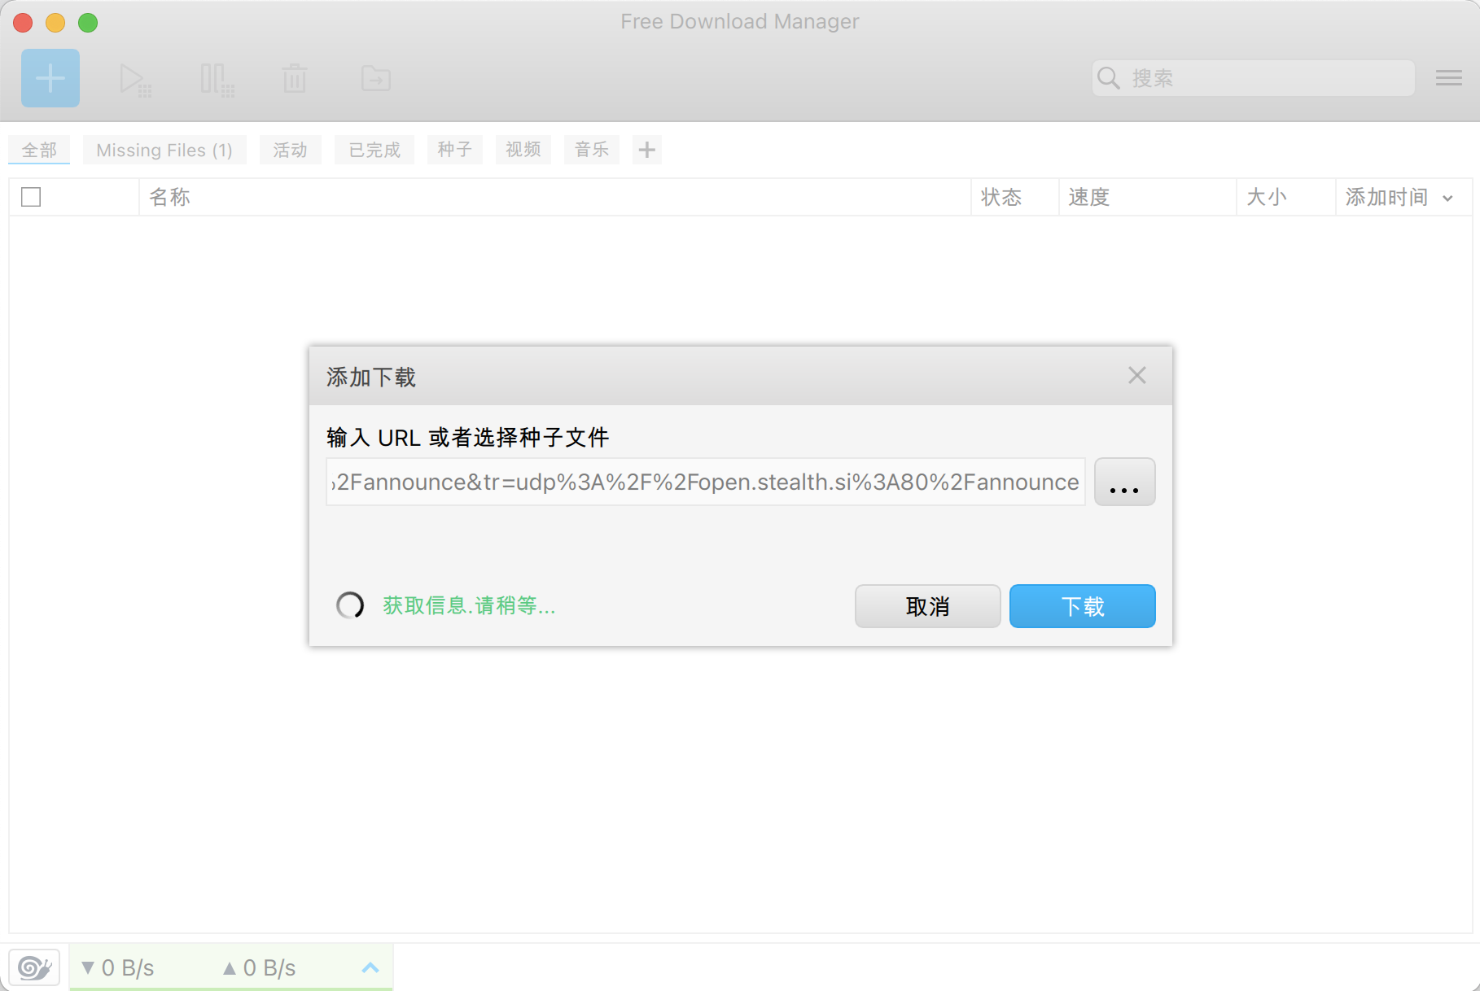Click the 输入 URL 或者选择种子文件 label
The height and width of the screenshot is (991, 1480).
coord(468,438)
